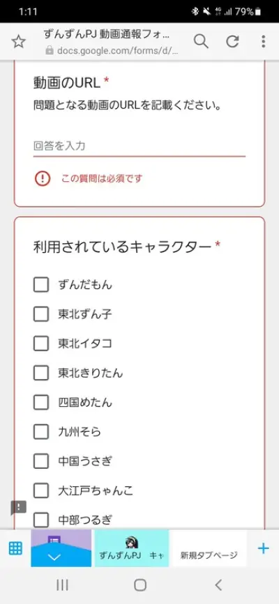Check the ずんだもん checkbox

point(41,285)
